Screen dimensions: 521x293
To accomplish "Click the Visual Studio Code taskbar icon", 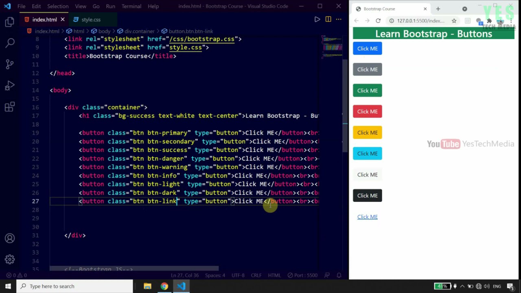I will (x=181, y=286).
